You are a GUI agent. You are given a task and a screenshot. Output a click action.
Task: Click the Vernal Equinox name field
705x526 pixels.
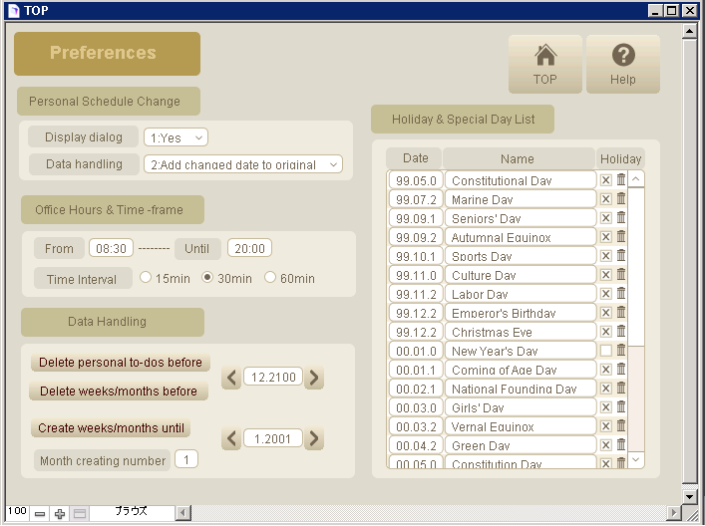pyautogui.click(x=521, y=426)
